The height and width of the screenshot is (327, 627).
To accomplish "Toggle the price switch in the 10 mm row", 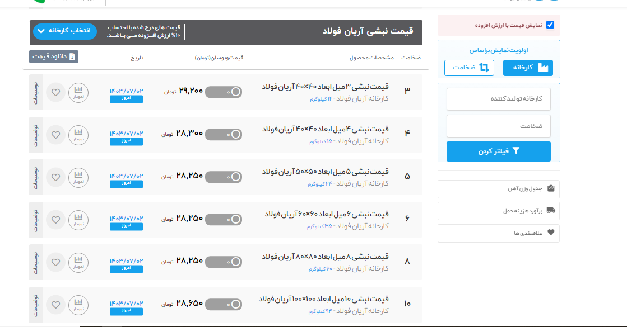I will [x=224, y=305].
